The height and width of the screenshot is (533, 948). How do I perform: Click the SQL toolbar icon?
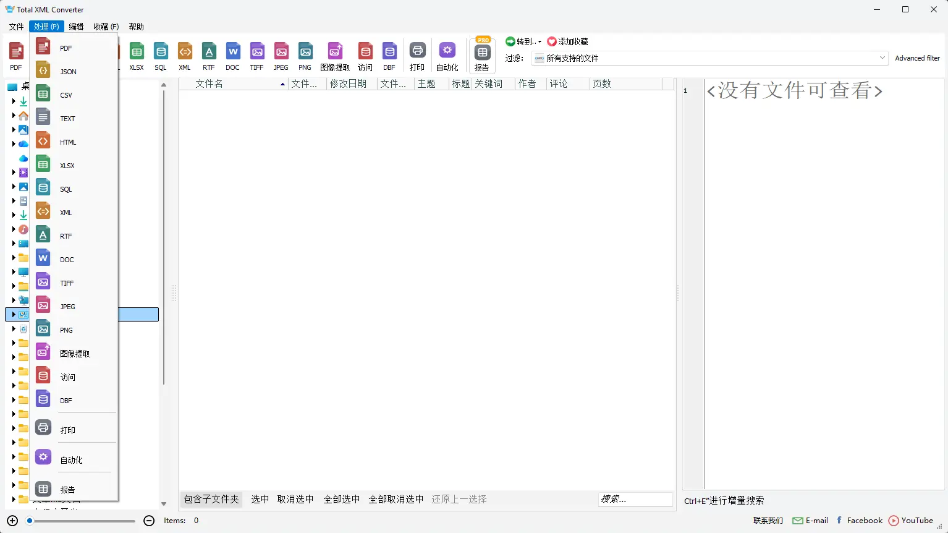coord(161,57)
